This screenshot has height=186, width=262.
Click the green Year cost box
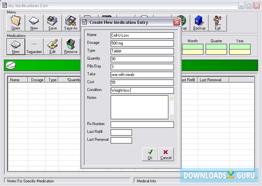240,46
